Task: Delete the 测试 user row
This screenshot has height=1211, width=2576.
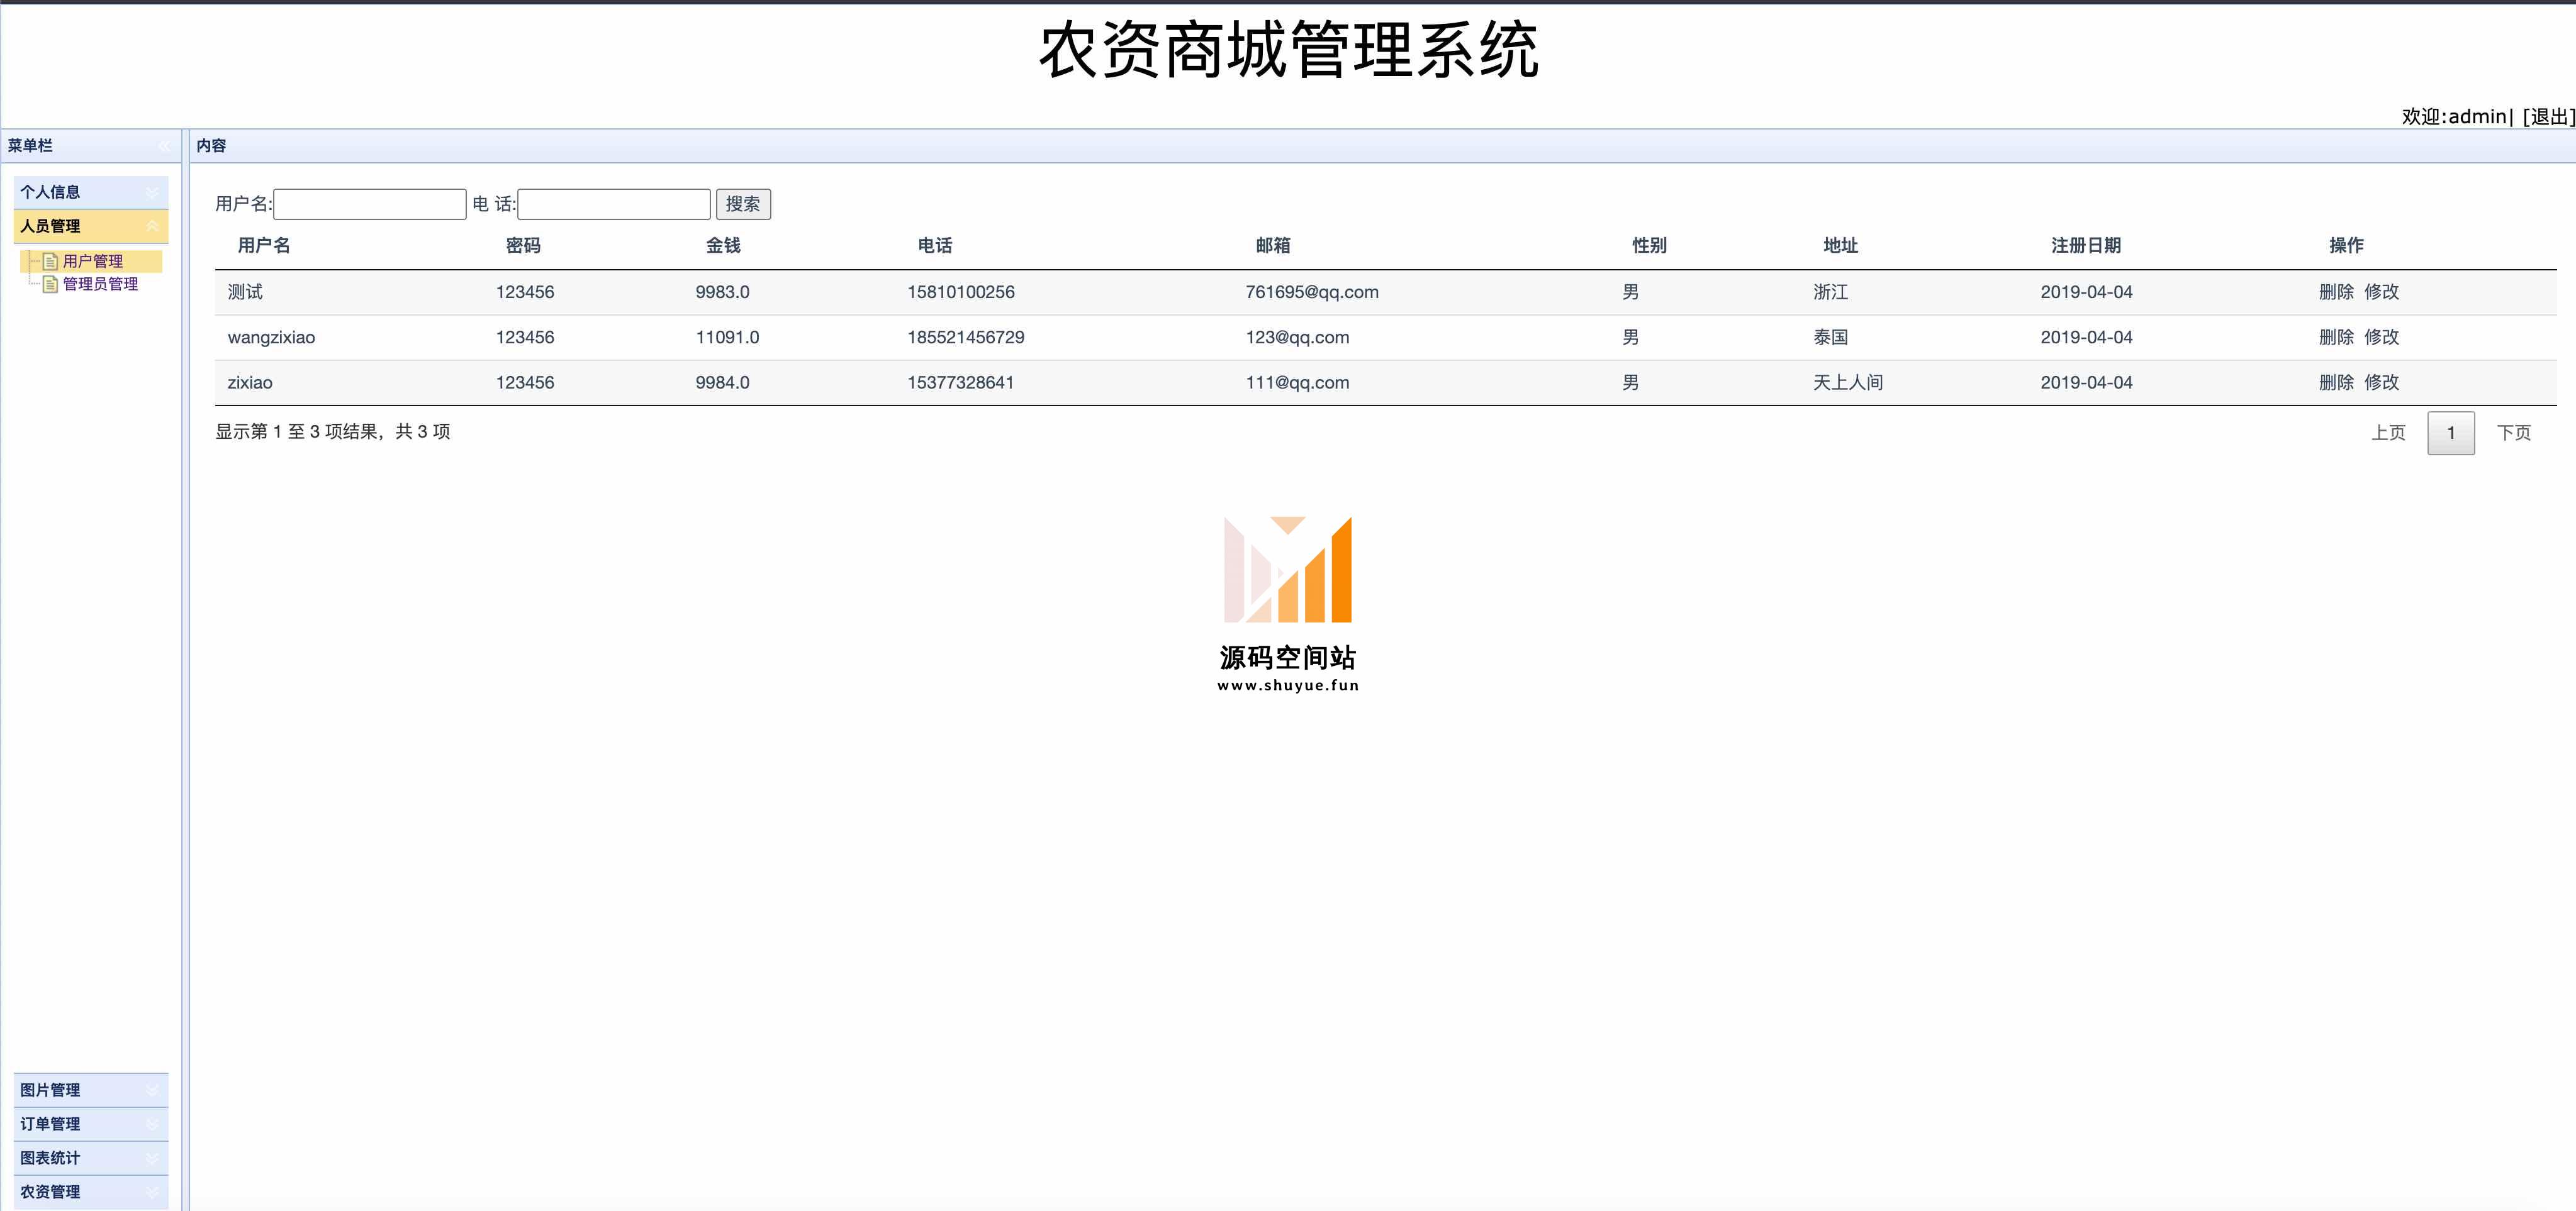Action: coord(2336,292)
